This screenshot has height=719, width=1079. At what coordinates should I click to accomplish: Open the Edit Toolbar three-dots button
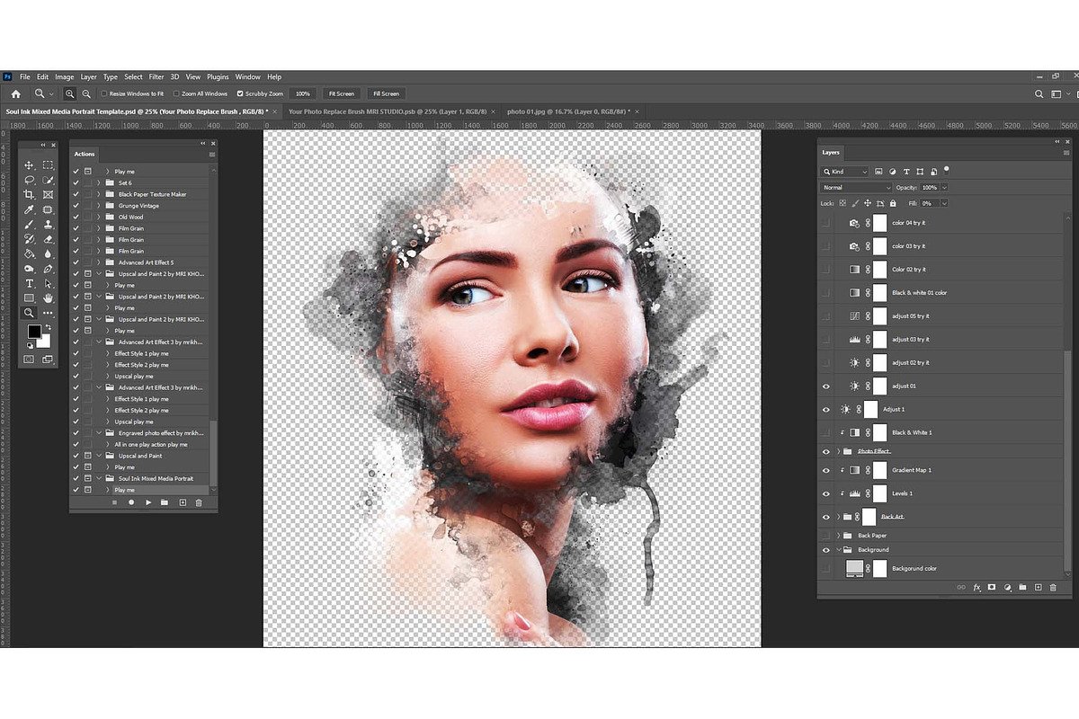(49, 313)
